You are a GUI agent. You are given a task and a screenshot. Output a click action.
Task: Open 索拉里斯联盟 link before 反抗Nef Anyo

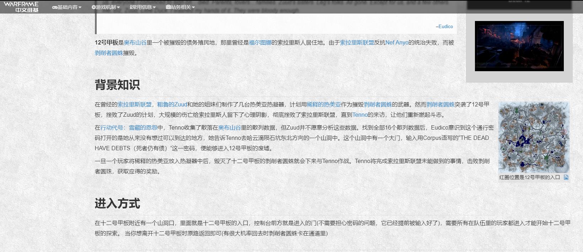(x=357, y=42)
